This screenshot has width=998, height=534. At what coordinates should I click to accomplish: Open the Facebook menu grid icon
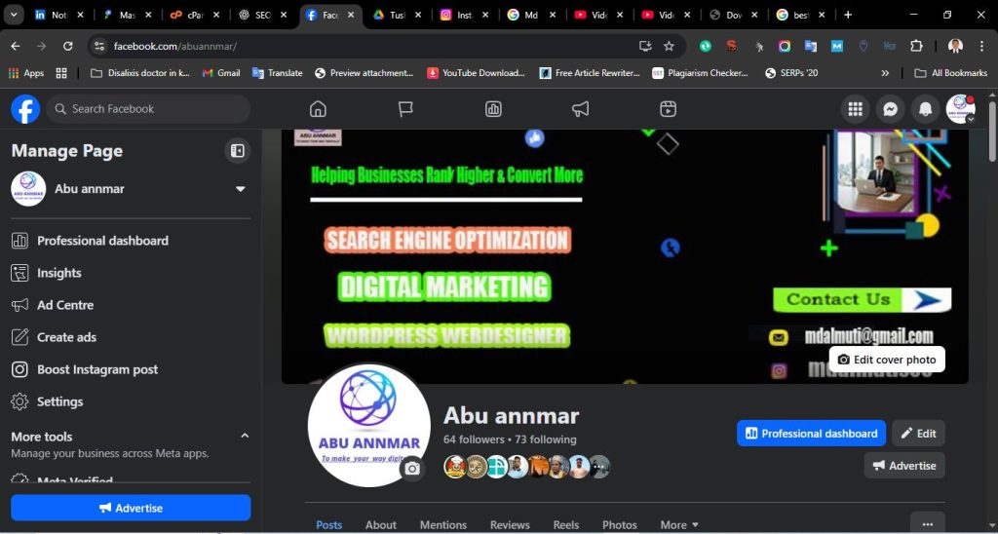click(x=856, y=109)
